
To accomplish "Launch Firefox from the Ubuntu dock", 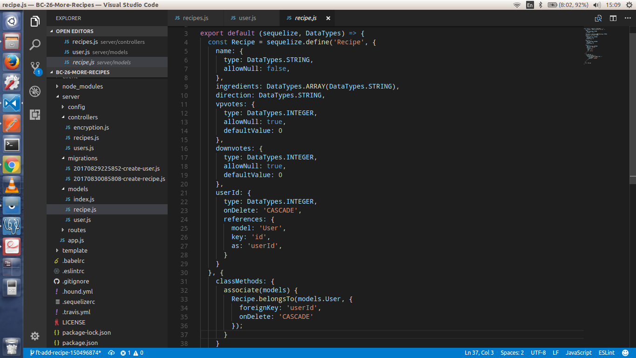I will coord(12,62).
